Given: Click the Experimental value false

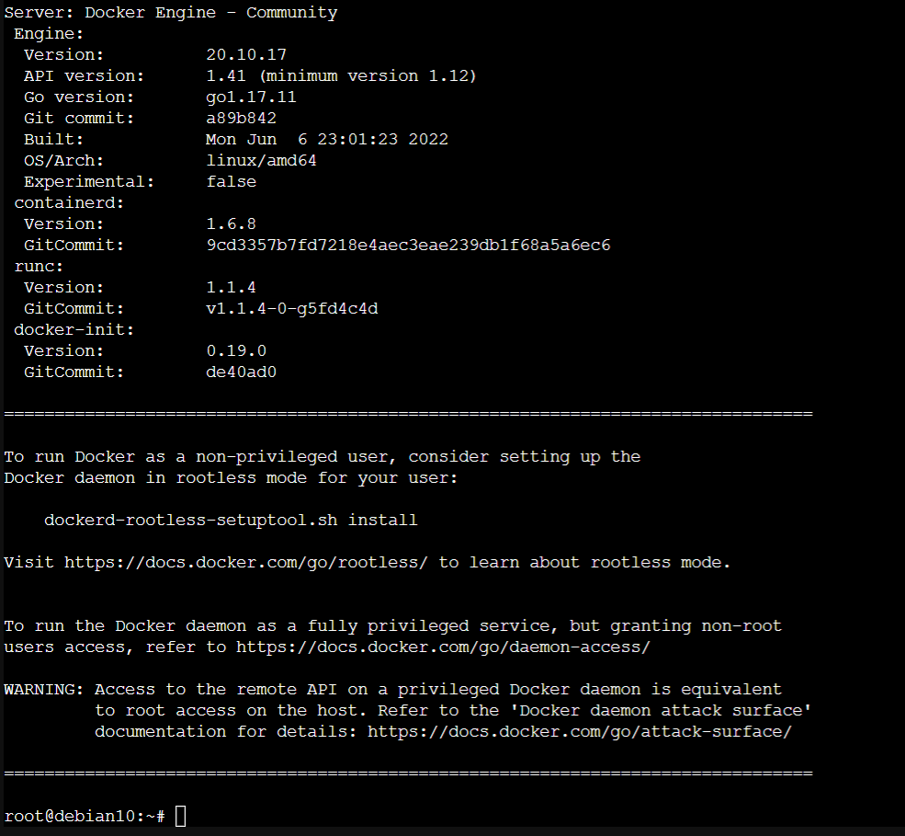Looking at the screenshot, I should tap(231, 181).
